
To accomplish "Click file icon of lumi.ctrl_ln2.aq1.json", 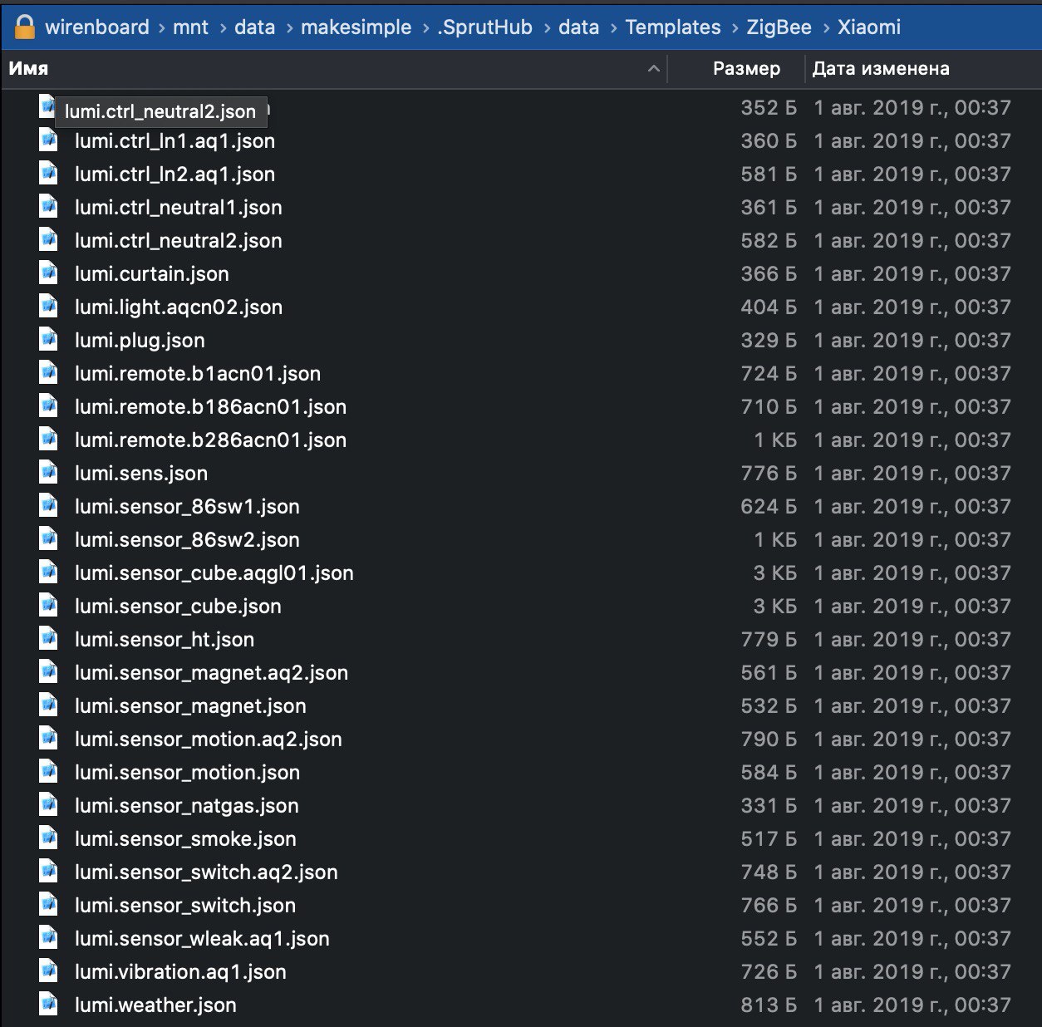I will pyautogui.click(x=49, y=174).
